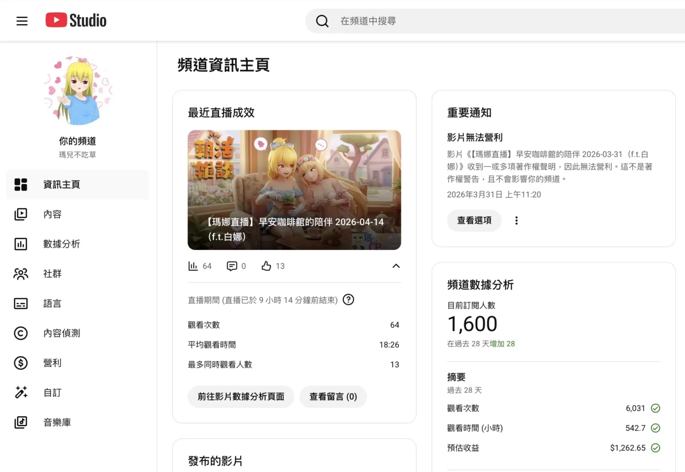This screenshot has width=685, height=472.
Task: Click the 內容 content icon
Action: tap(21, 214)
